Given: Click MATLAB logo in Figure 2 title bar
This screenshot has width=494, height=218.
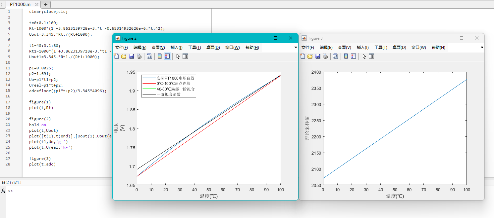Looking at the screenshot, I should [118, 38].
